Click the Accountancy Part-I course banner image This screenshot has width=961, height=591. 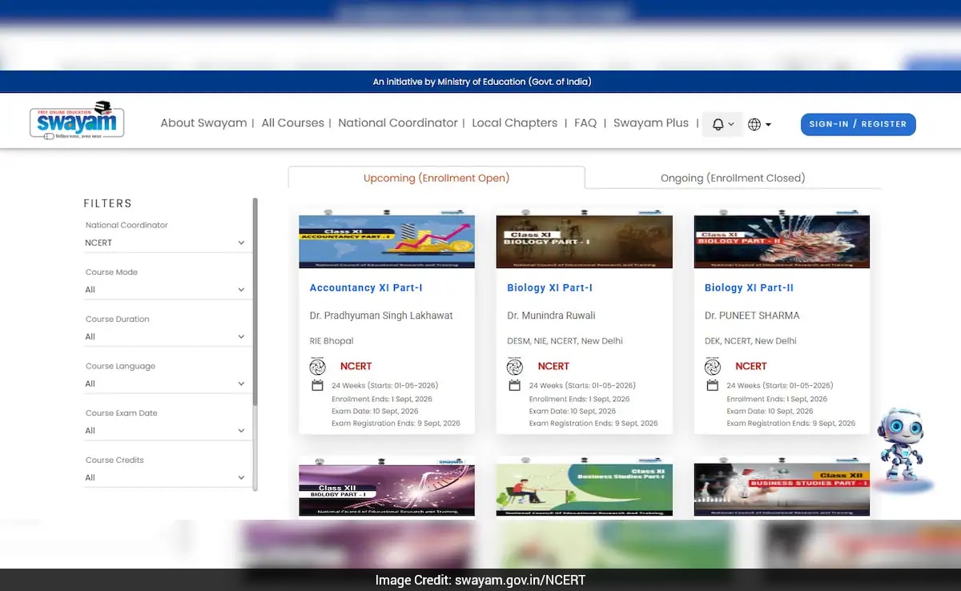387,239
